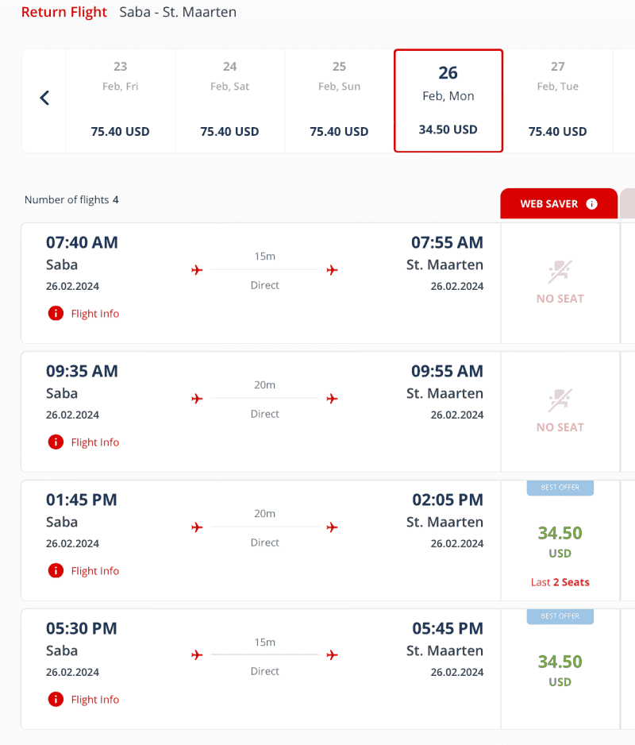Click the Flight Info link under 09:35 AM

coord(95,442)
